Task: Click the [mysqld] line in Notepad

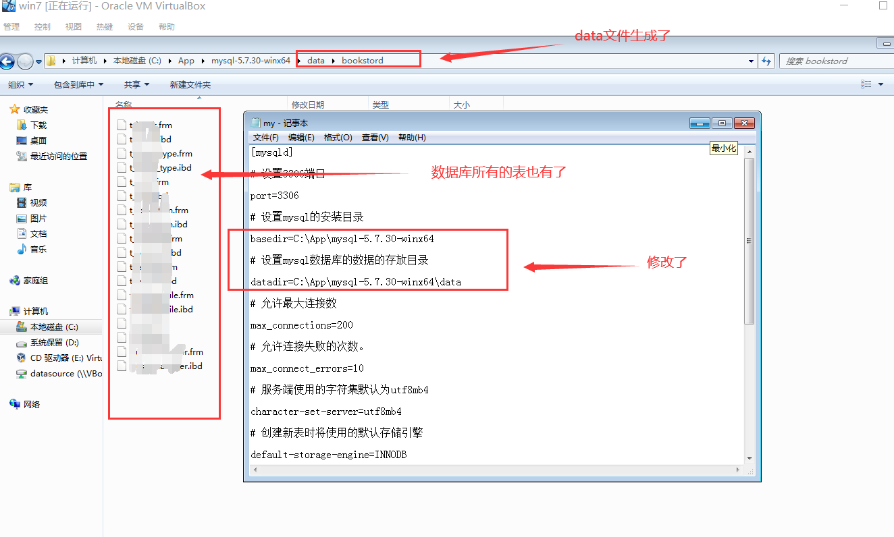Action: pyautogui.click(x=271, y=152)
